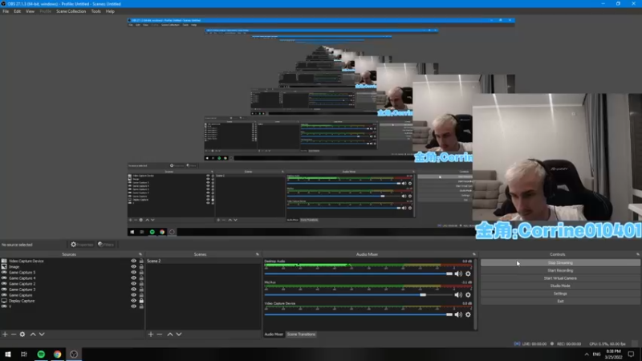Open Spotify from the taskbar
Image resolution: width=642 pixels, height=361 pixels.
pos(41,354)
